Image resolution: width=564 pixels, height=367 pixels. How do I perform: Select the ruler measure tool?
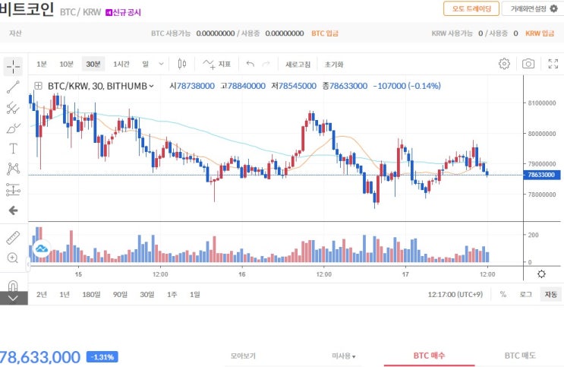pyautogui.click(x=13, y=238)
